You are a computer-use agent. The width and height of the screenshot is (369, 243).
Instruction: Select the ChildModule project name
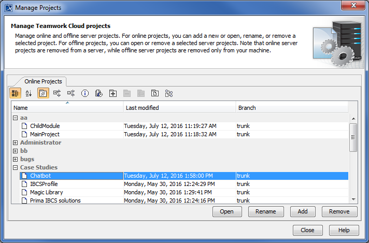click(45, 126)
